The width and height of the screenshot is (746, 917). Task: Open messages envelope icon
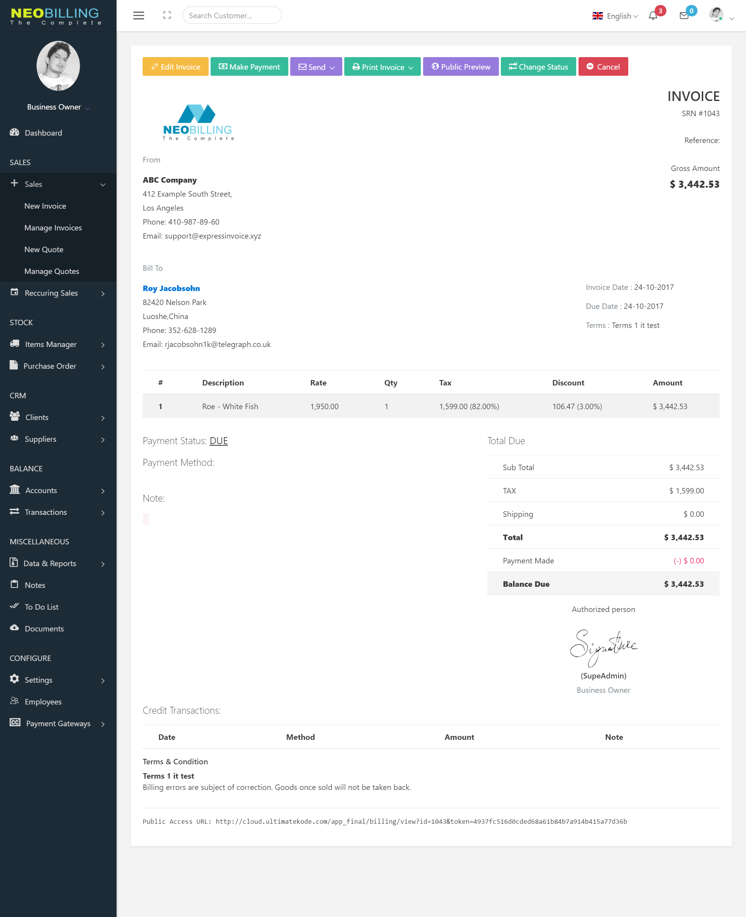pyautogui.click(x=684, y=16)
